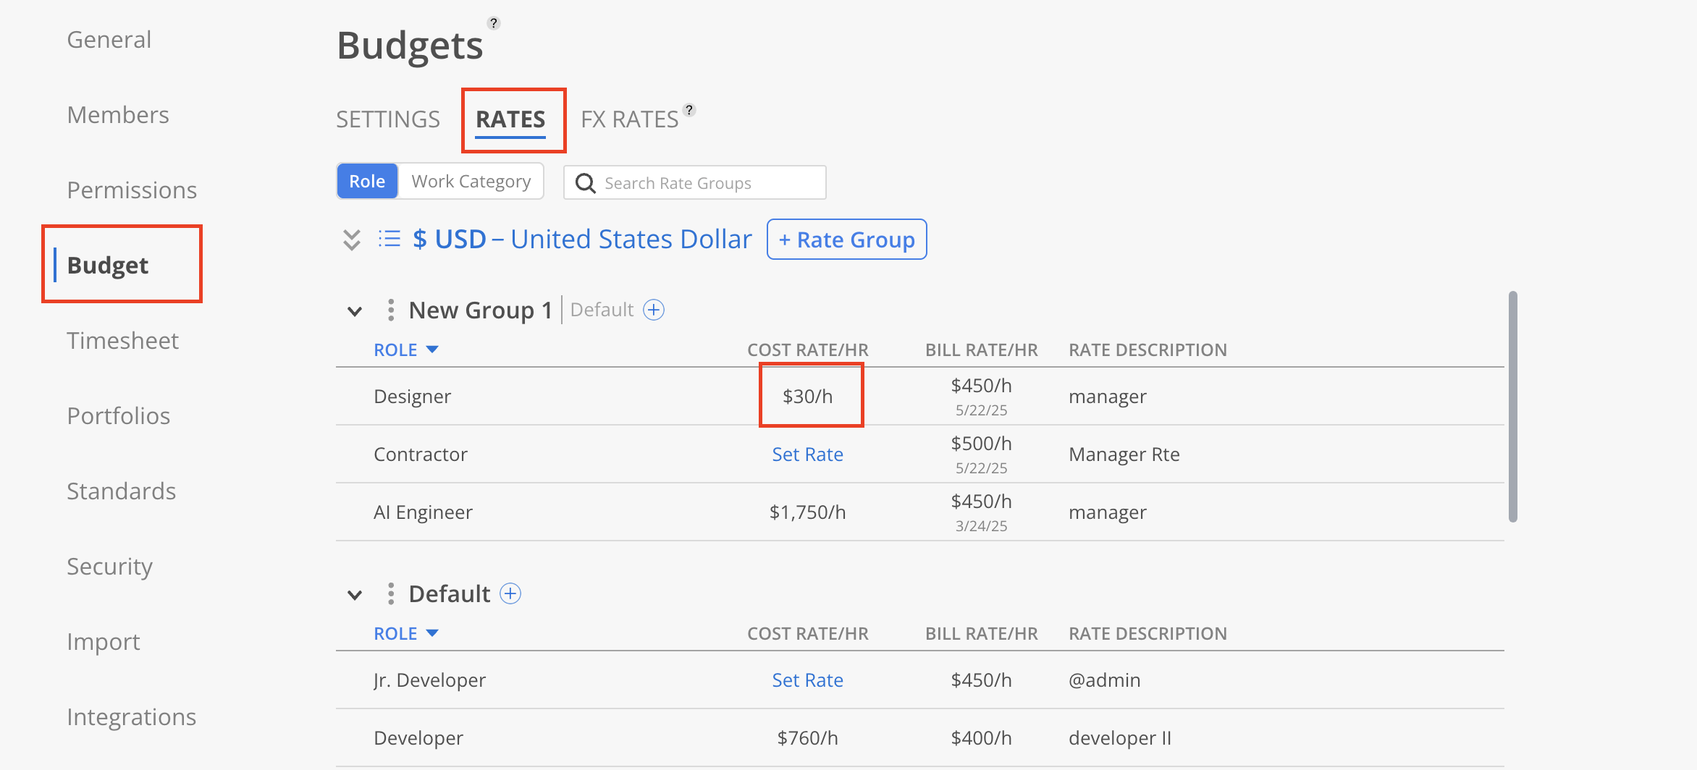Click the list icon beside USD currency
This screenshot has width=1697, height=770.
point(389,239)
